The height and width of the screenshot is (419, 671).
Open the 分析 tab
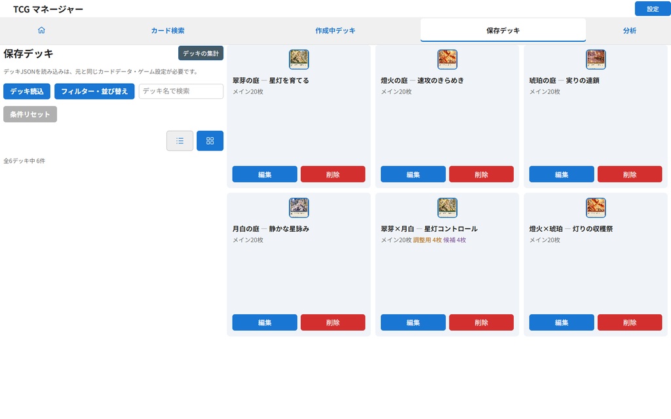tap(630, 30)
